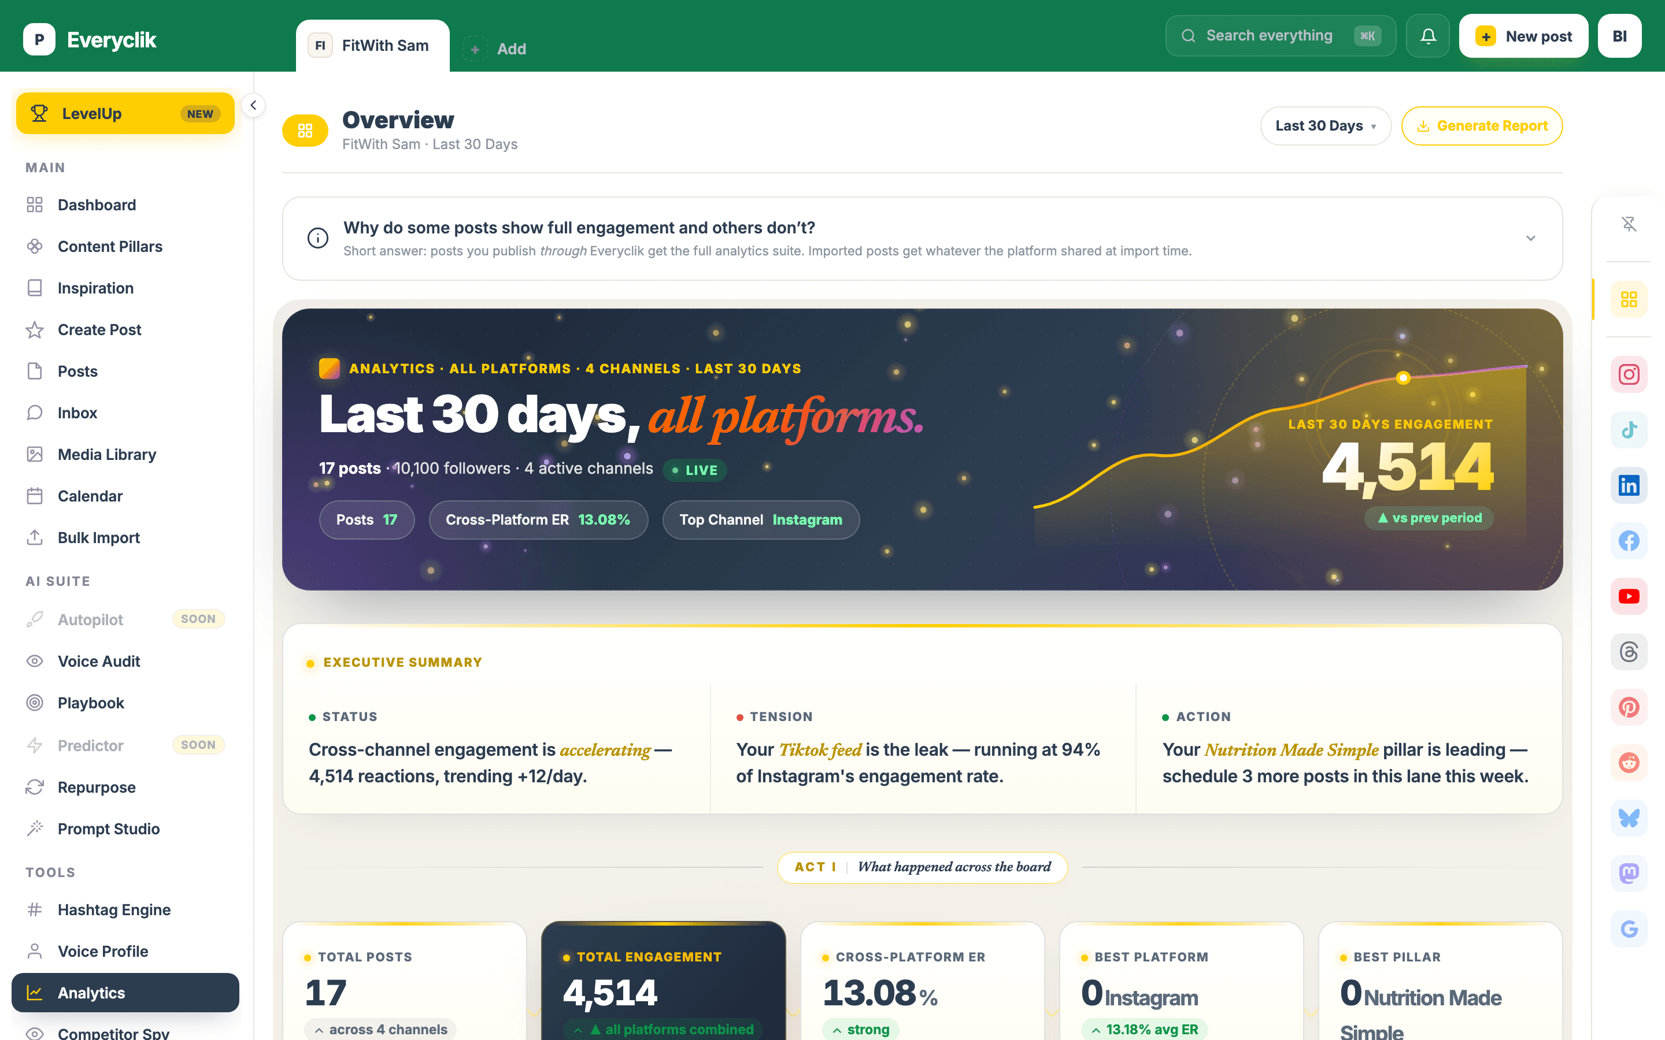
Task: Select the Mastodon icon in right rail
Action: pyautogui.click(x=1629, y=874)
